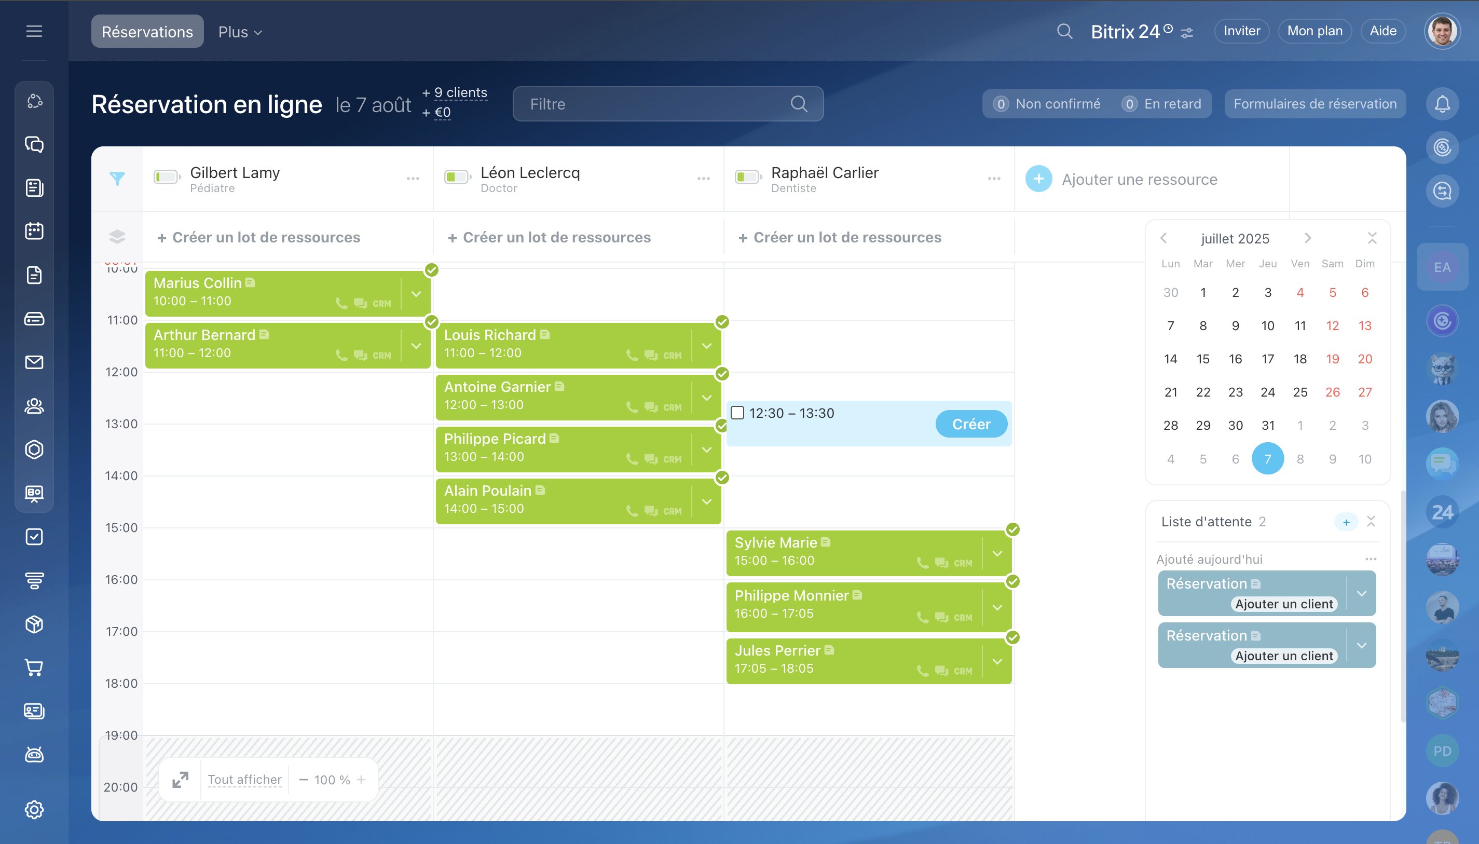Increase zoom with plus next to 100 %

pyautogui.click(x=361, y=780)
